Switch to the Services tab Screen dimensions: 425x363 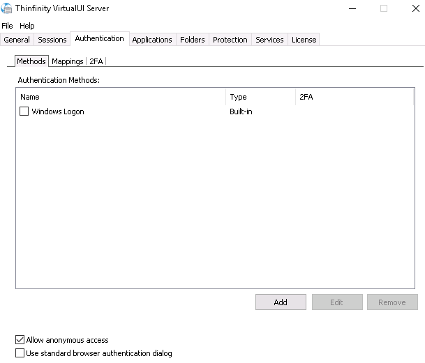(269, 40)
